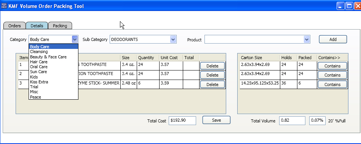Viewport: 361px width, 144px height.
Task: Switch to the Orders tab
Action: pyautogui.click(x=14, y=26)
